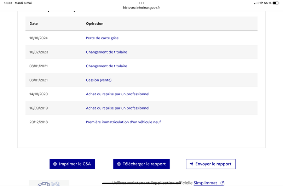Viewport: 283px width, 186px height.
Task: Tap the Mardi 6 mai date text
Action: click(x=23, y=3)
